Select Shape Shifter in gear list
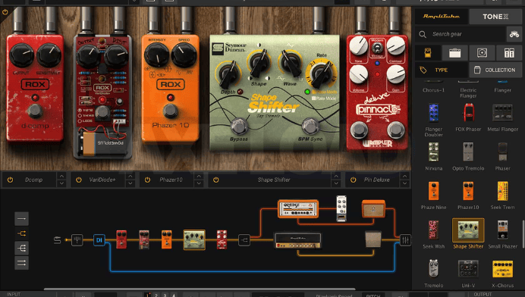Image resolution: width=525 pixels, height=297 pixels. tap(468, 233)
